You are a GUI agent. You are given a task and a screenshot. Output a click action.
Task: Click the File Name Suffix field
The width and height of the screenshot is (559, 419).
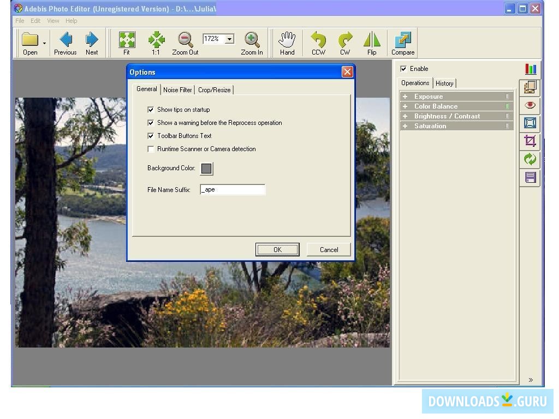coord(233,189)
